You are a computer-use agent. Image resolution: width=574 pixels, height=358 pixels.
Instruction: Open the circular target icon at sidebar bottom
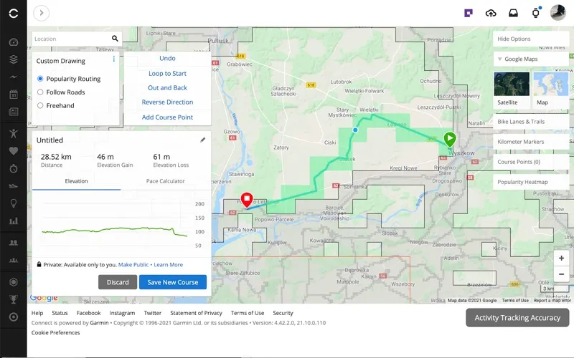coord(14,316)
